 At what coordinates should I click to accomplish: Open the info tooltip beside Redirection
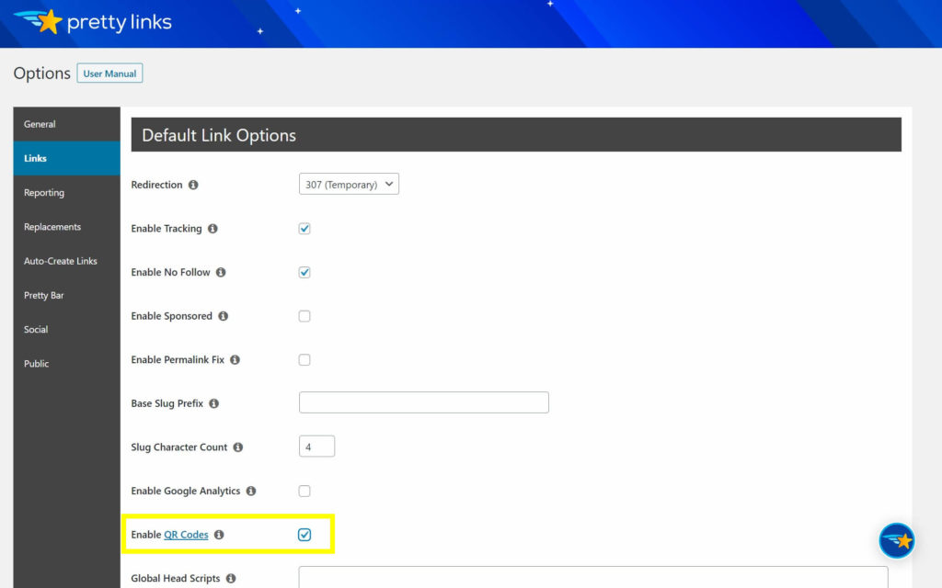pos(193,185)
